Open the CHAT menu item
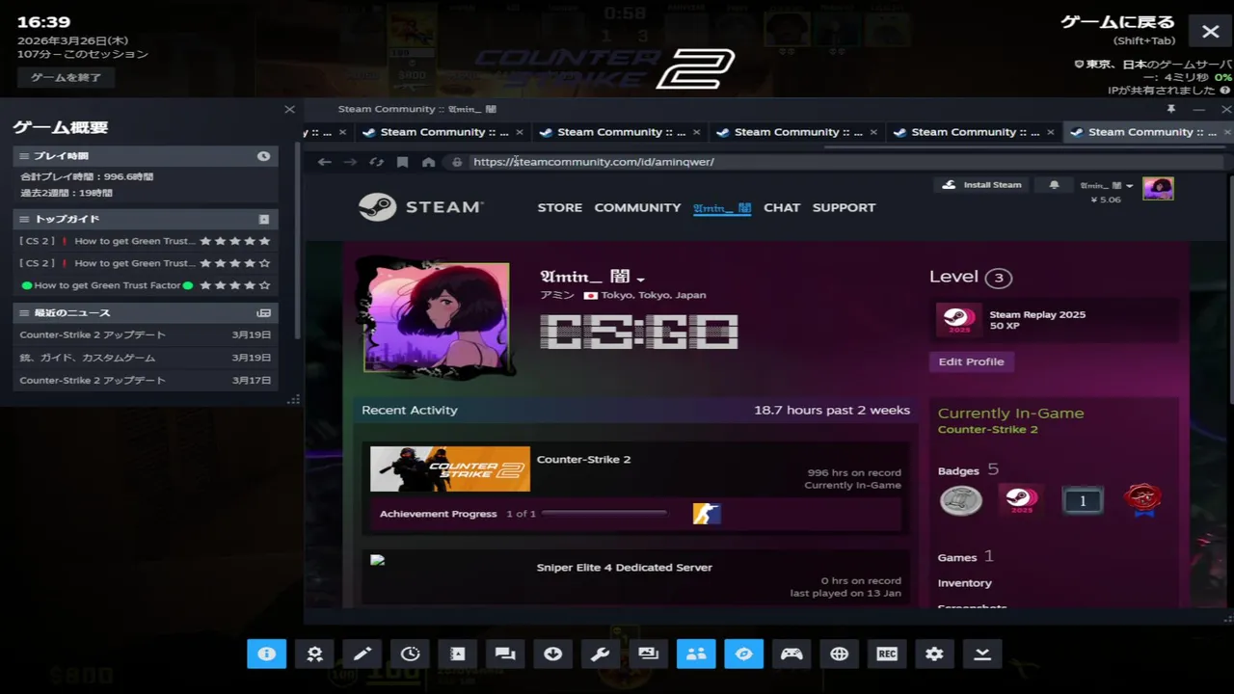This screenshot has width=1234, height=694. click(x=782, y=207)
